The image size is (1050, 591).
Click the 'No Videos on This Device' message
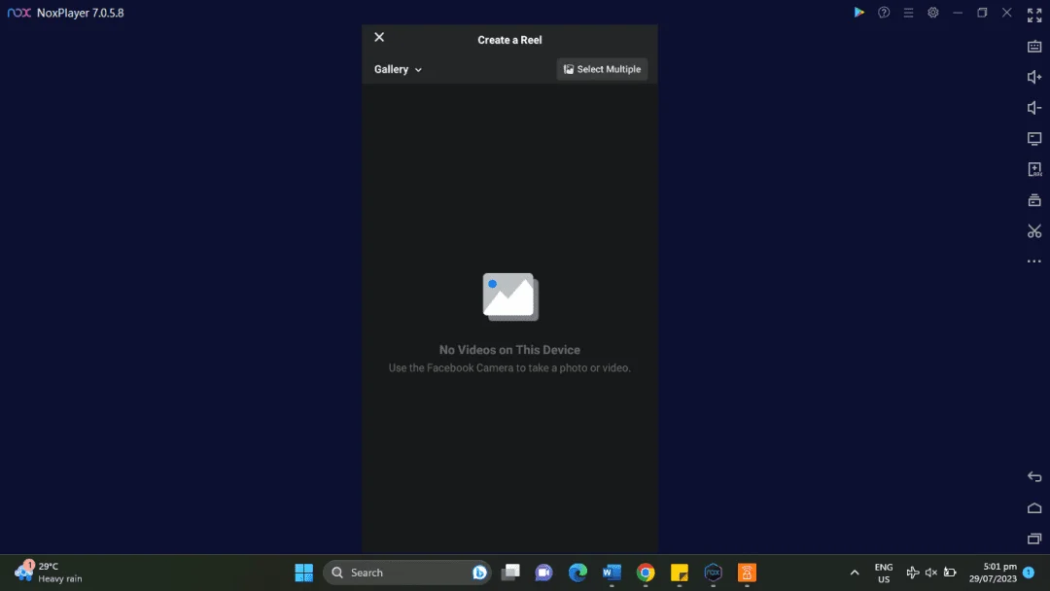(509, 349)
